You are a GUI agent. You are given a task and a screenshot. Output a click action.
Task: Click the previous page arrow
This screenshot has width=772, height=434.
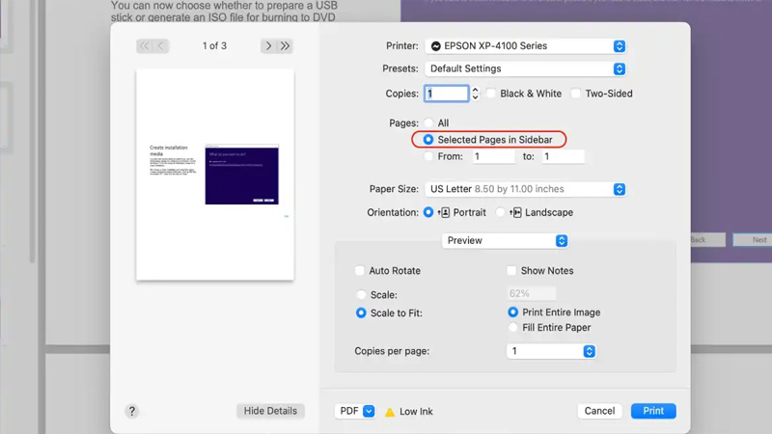pos(161,46)
